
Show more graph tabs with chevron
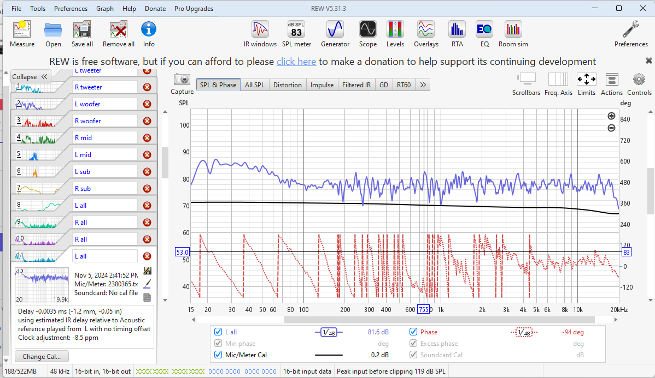(x=423, y=85)
